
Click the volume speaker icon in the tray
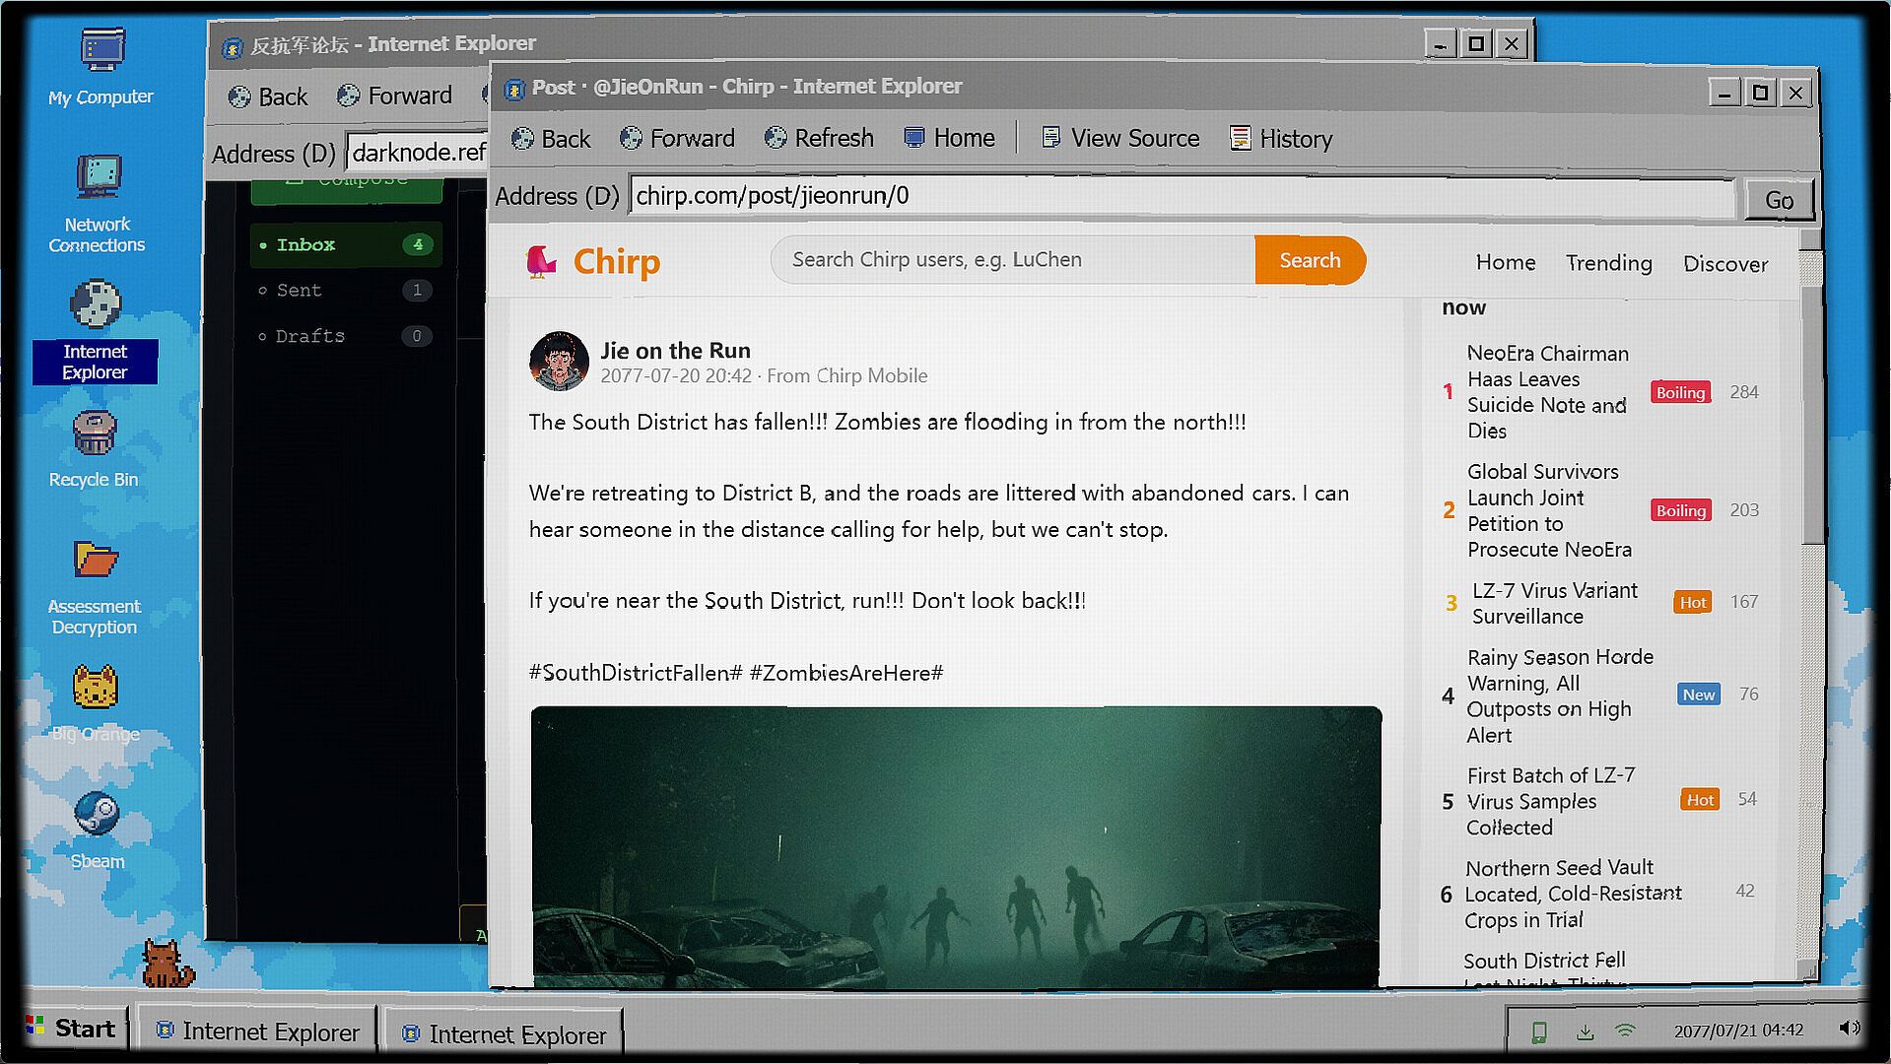pos(1849,1029)
